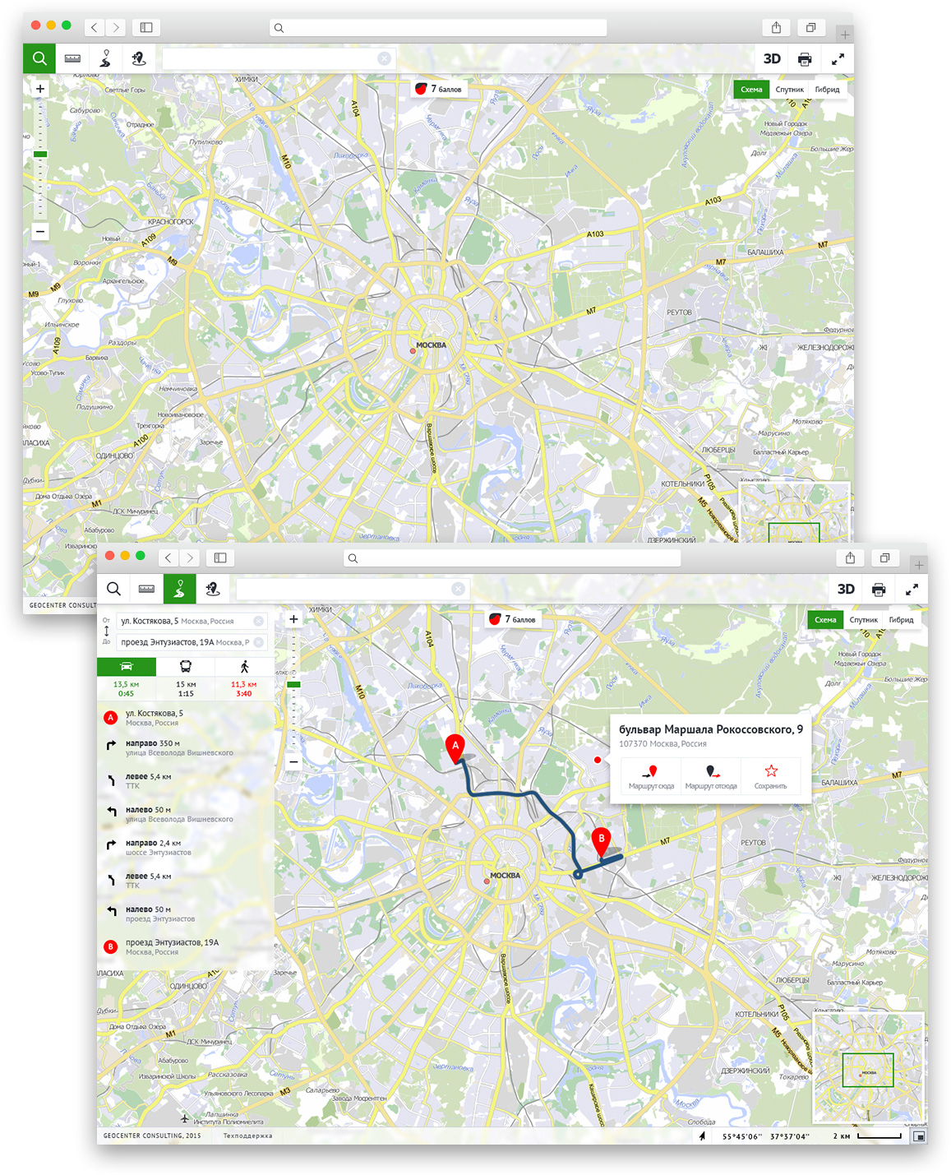Toggle sidebar in back browser window

click(x=146, y=27)
